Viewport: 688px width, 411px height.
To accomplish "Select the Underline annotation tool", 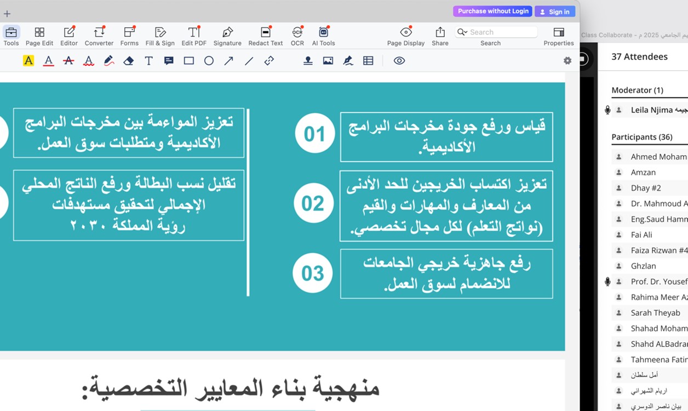I will click(x=49, y=61).
